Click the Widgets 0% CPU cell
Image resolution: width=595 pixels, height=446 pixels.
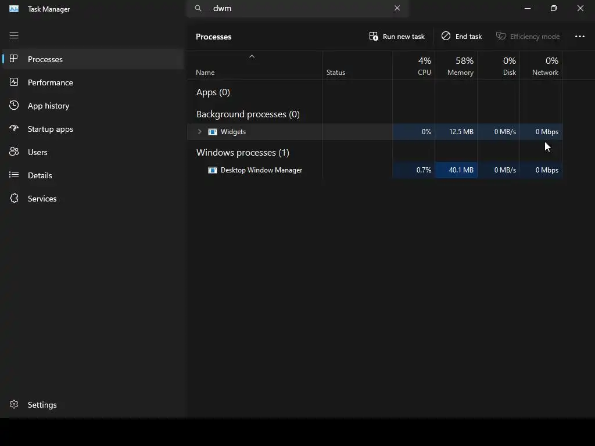pos(414,132)
